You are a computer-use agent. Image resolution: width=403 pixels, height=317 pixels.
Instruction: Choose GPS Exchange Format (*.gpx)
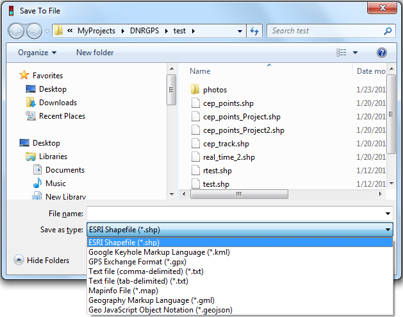pyautogui.click(x=240, y=262)
